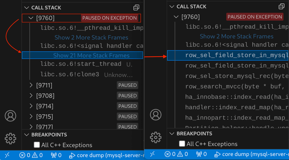The width and height of the screenshot is (289, 160).
Task: Toggle All C++ Exceptions checkbox in right panel
Action: click(x=182, y=144)
